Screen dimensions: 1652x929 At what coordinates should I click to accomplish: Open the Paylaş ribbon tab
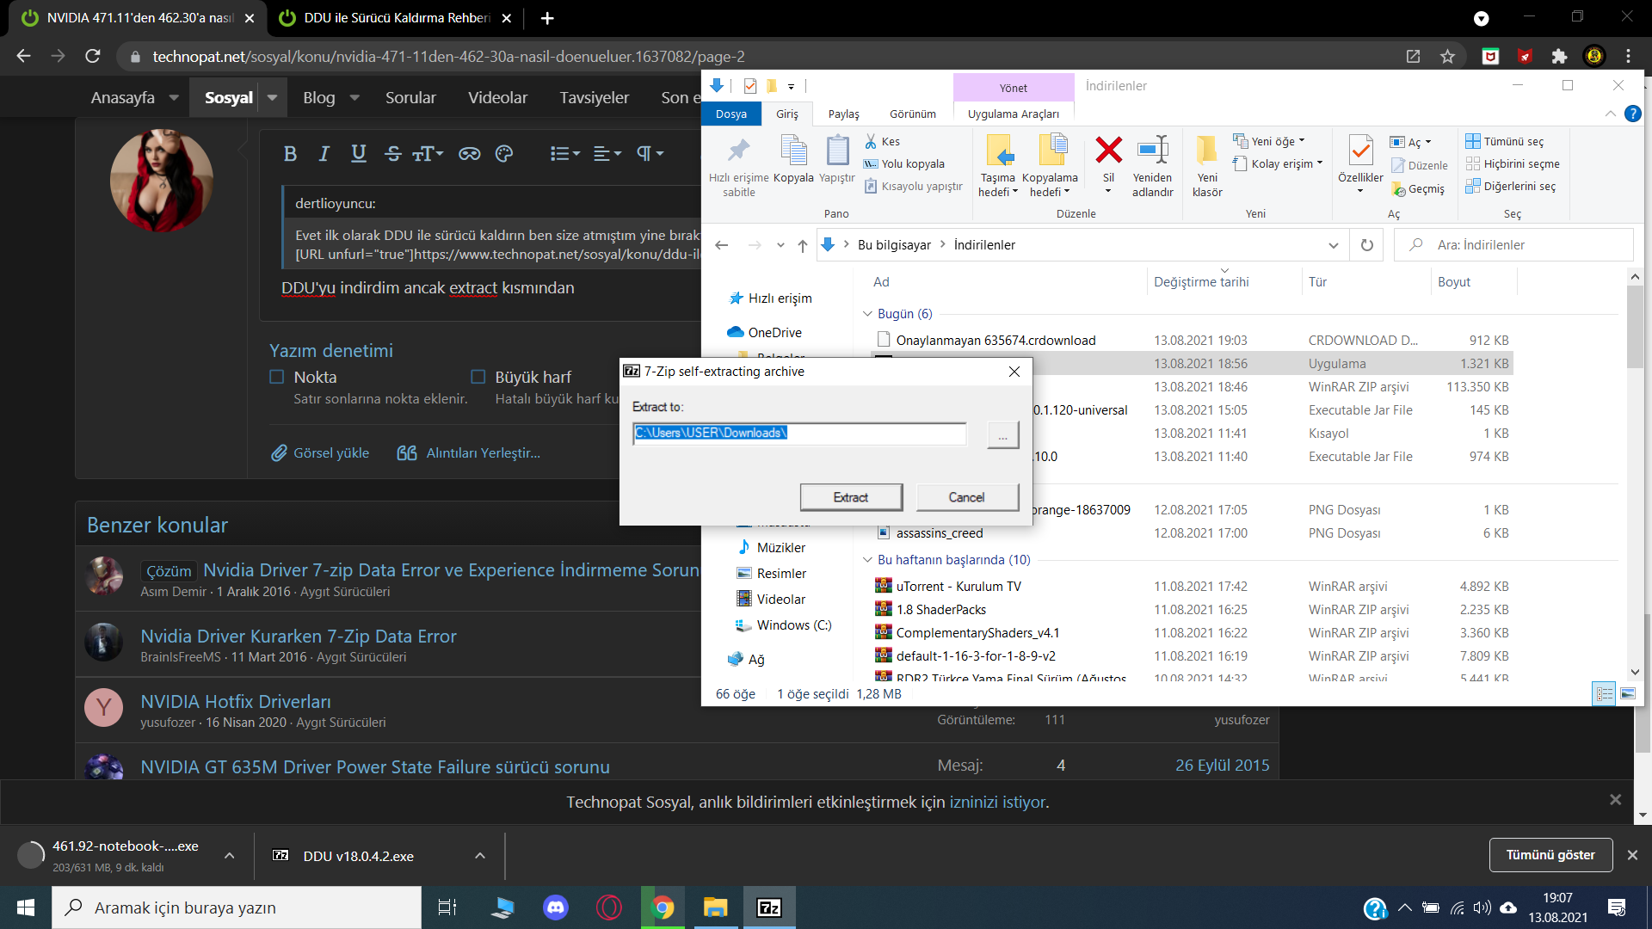pos(843,114)
